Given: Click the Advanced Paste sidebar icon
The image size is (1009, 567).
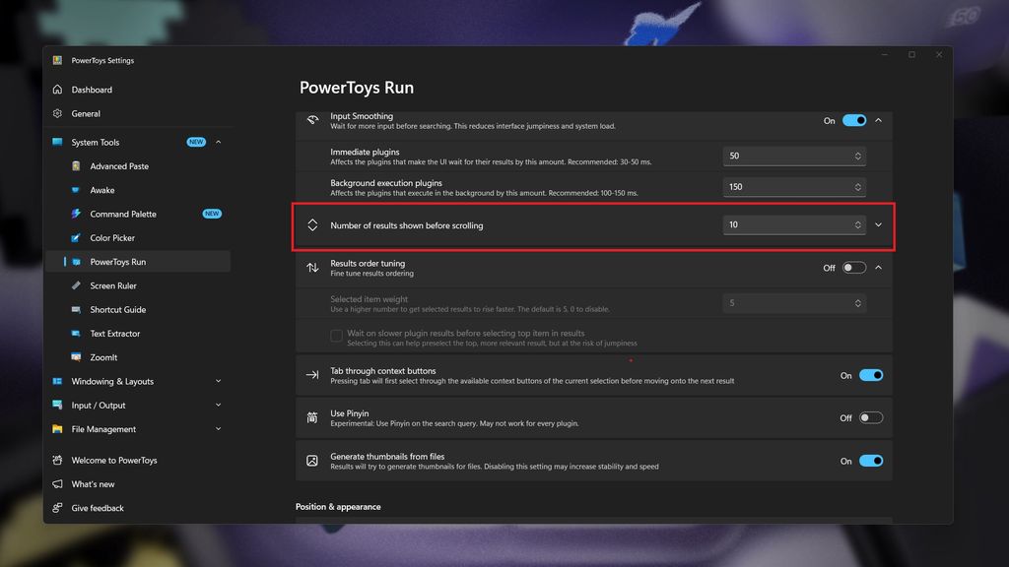Looking at the screenshot, I should point(76,166).
